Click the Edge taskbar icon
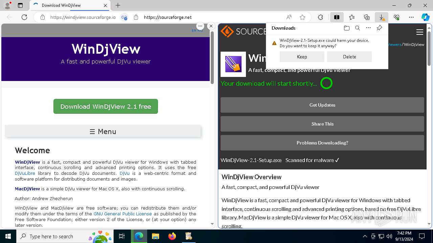 click(x=139, y=236)
